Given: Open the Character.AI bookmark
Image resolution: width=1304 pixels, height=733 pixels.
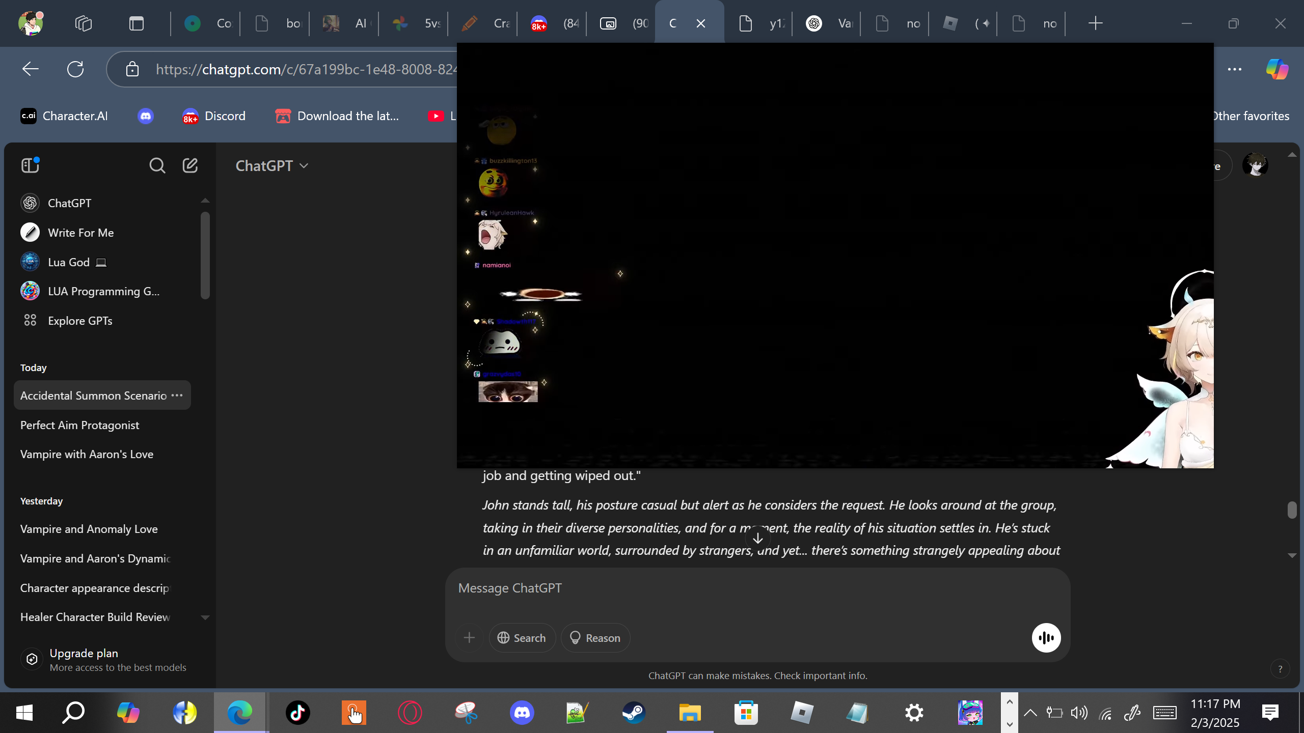Looking at the screenshot, I should click(x=64, y=116).
